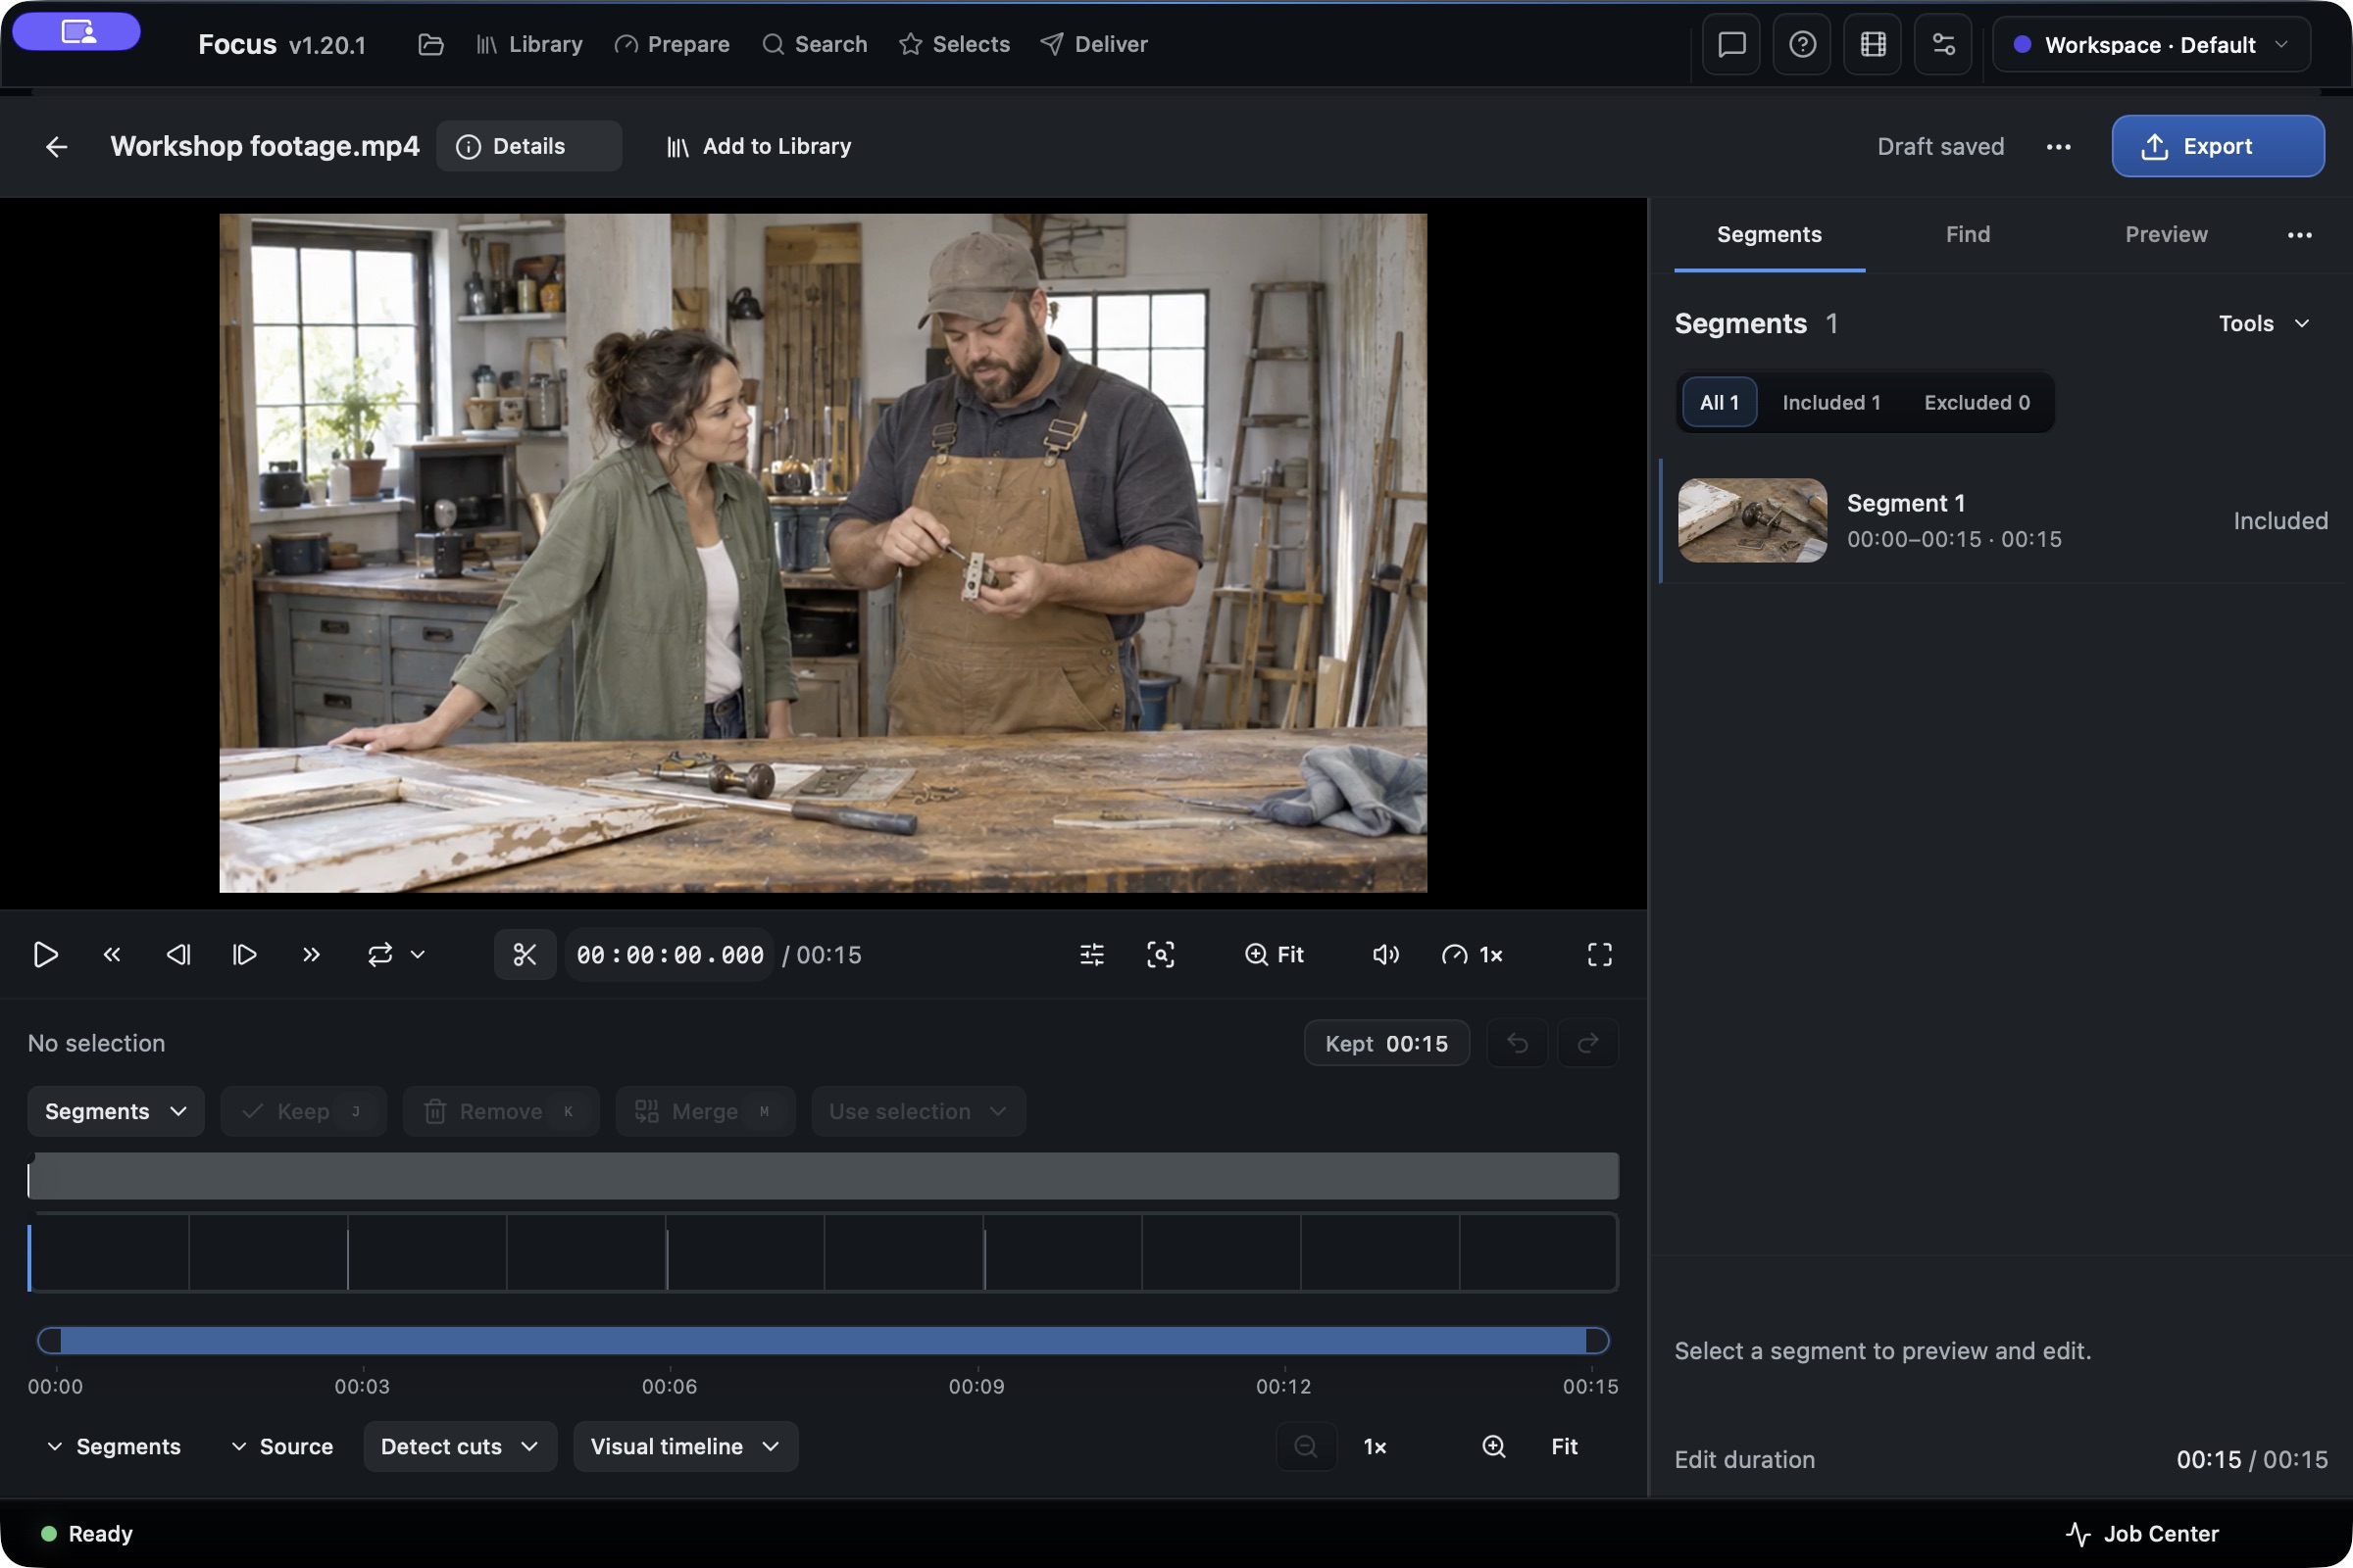The image size is (2353, 1568).
Task: Set the viewer zoom to Fit
Action: coord(1274,955)
